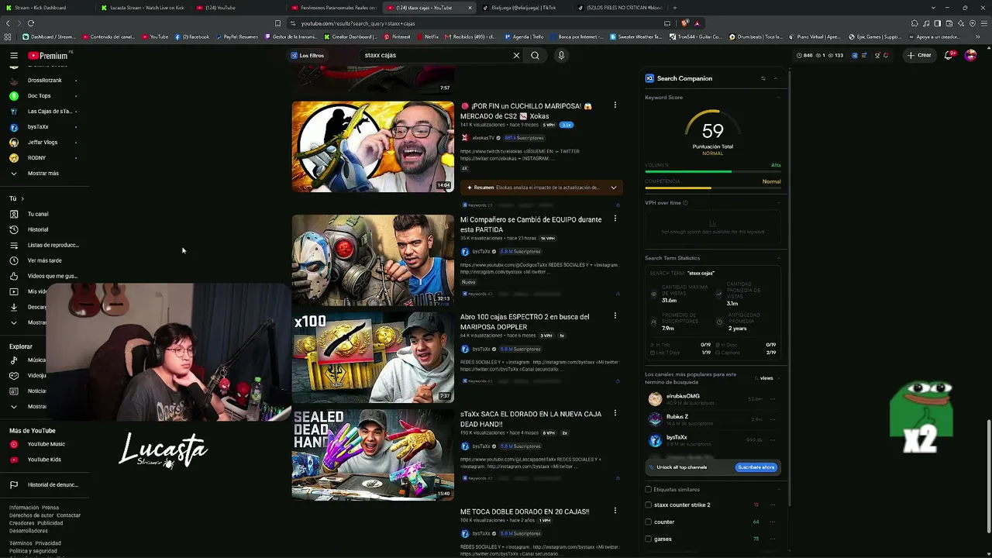Click the magnifier search button
The image size is (992, 558).
pyautogui.click(x=535, y=56)
